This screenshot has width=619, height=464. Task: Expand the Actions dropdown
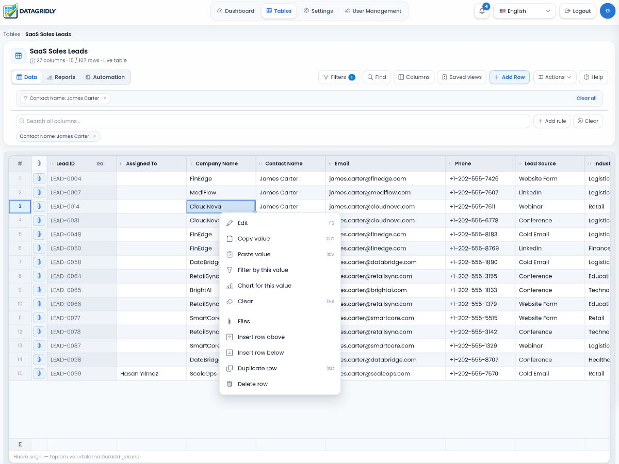coord(555,77)
